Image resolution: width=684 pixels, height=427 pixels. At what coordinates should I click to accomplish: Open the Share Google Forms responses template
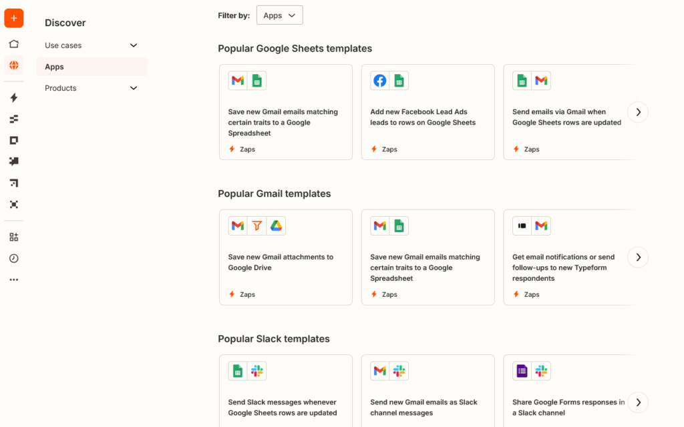(570, 391)
